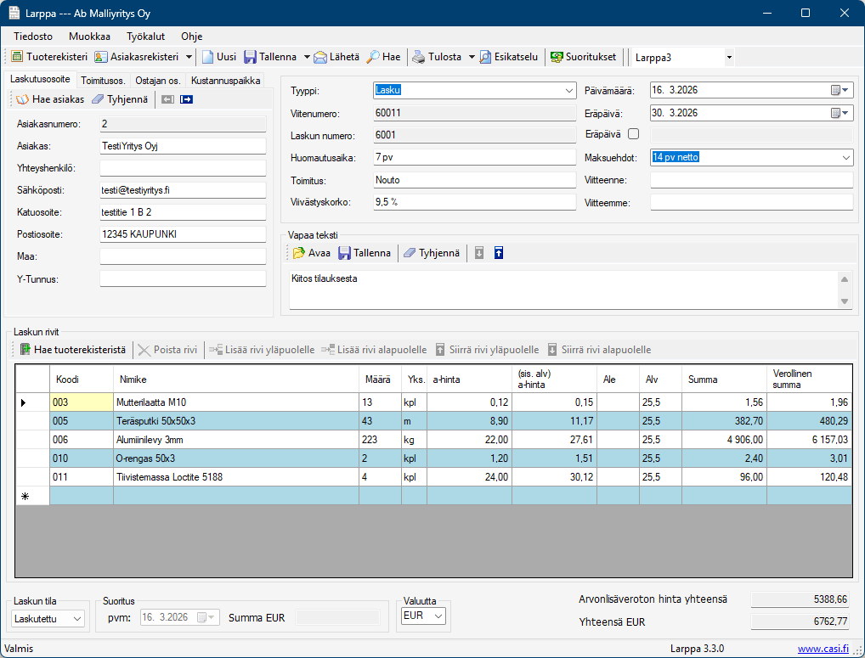Open the Työkalut menu

click(x=145, y=37)
